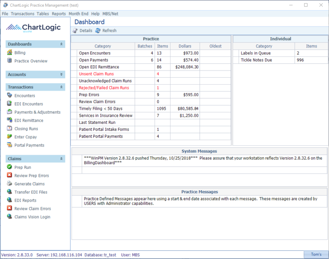Select the Rejected/Failed Claim Runs row
This screenshot has height=259, width=329.
pos(151,88)
